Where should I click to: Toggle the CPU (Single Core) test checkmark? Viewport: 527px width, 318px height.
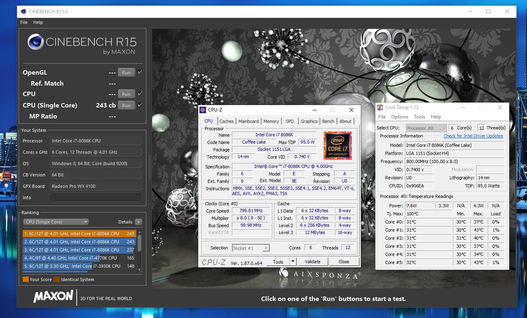(140, 105)
